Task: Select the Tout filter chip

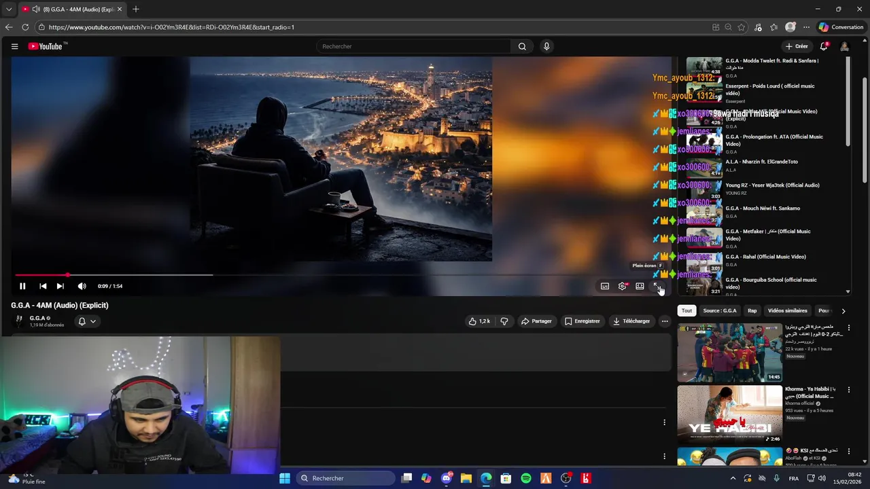Action: coord(686,310)
